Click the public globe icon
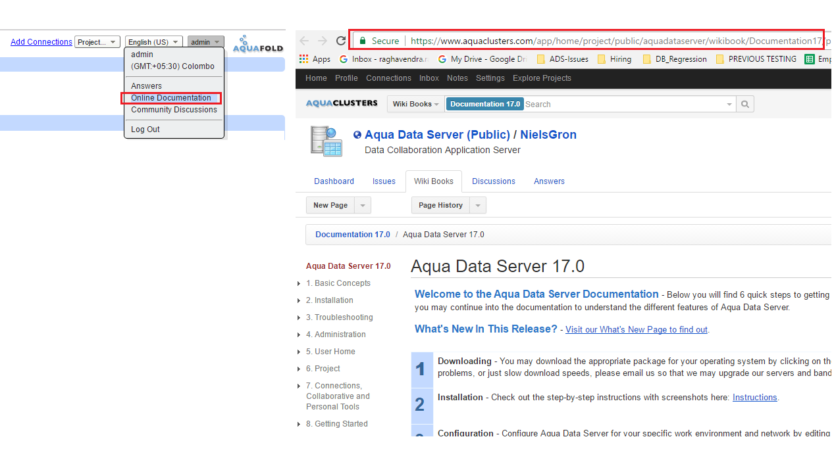The height and width of the screenshot is (464, 834). [x=357, y=135]
